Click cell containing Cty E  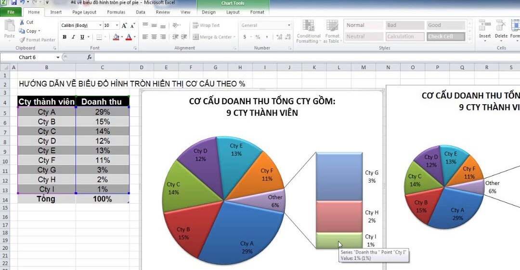[46, 150]
